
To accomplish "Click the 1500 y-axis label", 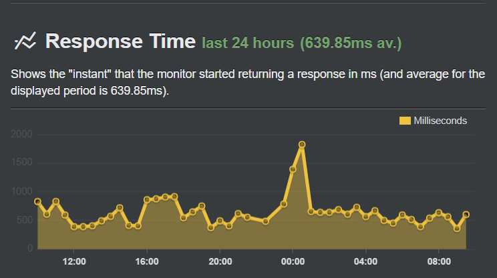I will pyautogui.click(x=22, y=163).
